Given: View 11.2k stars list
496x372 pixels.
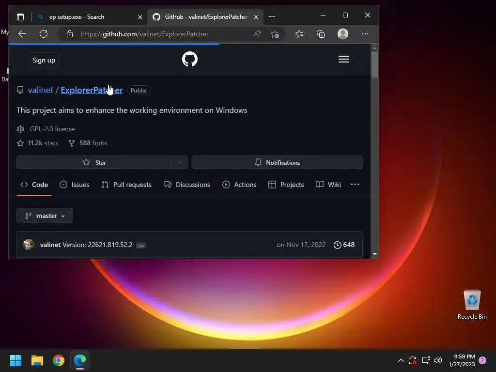Looking at the screenshot, I should 38,143.
